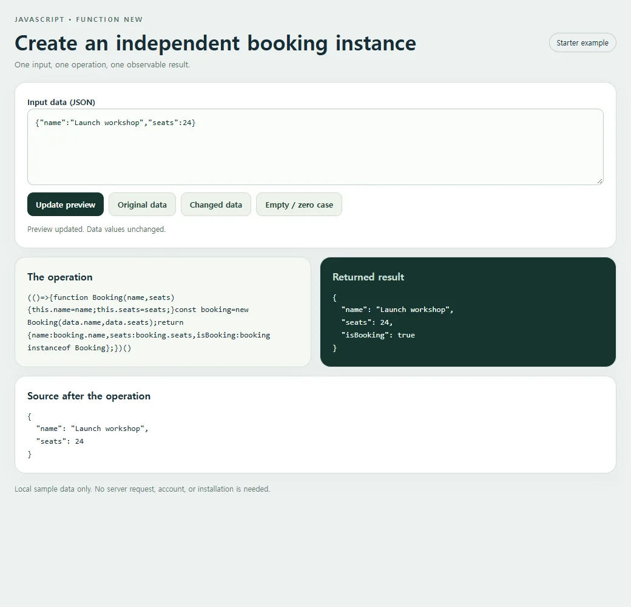Screen dimensions: 631x607
Task: Grab the textarea resize handle
Action: pyautogui.click(x=599, y=181)
